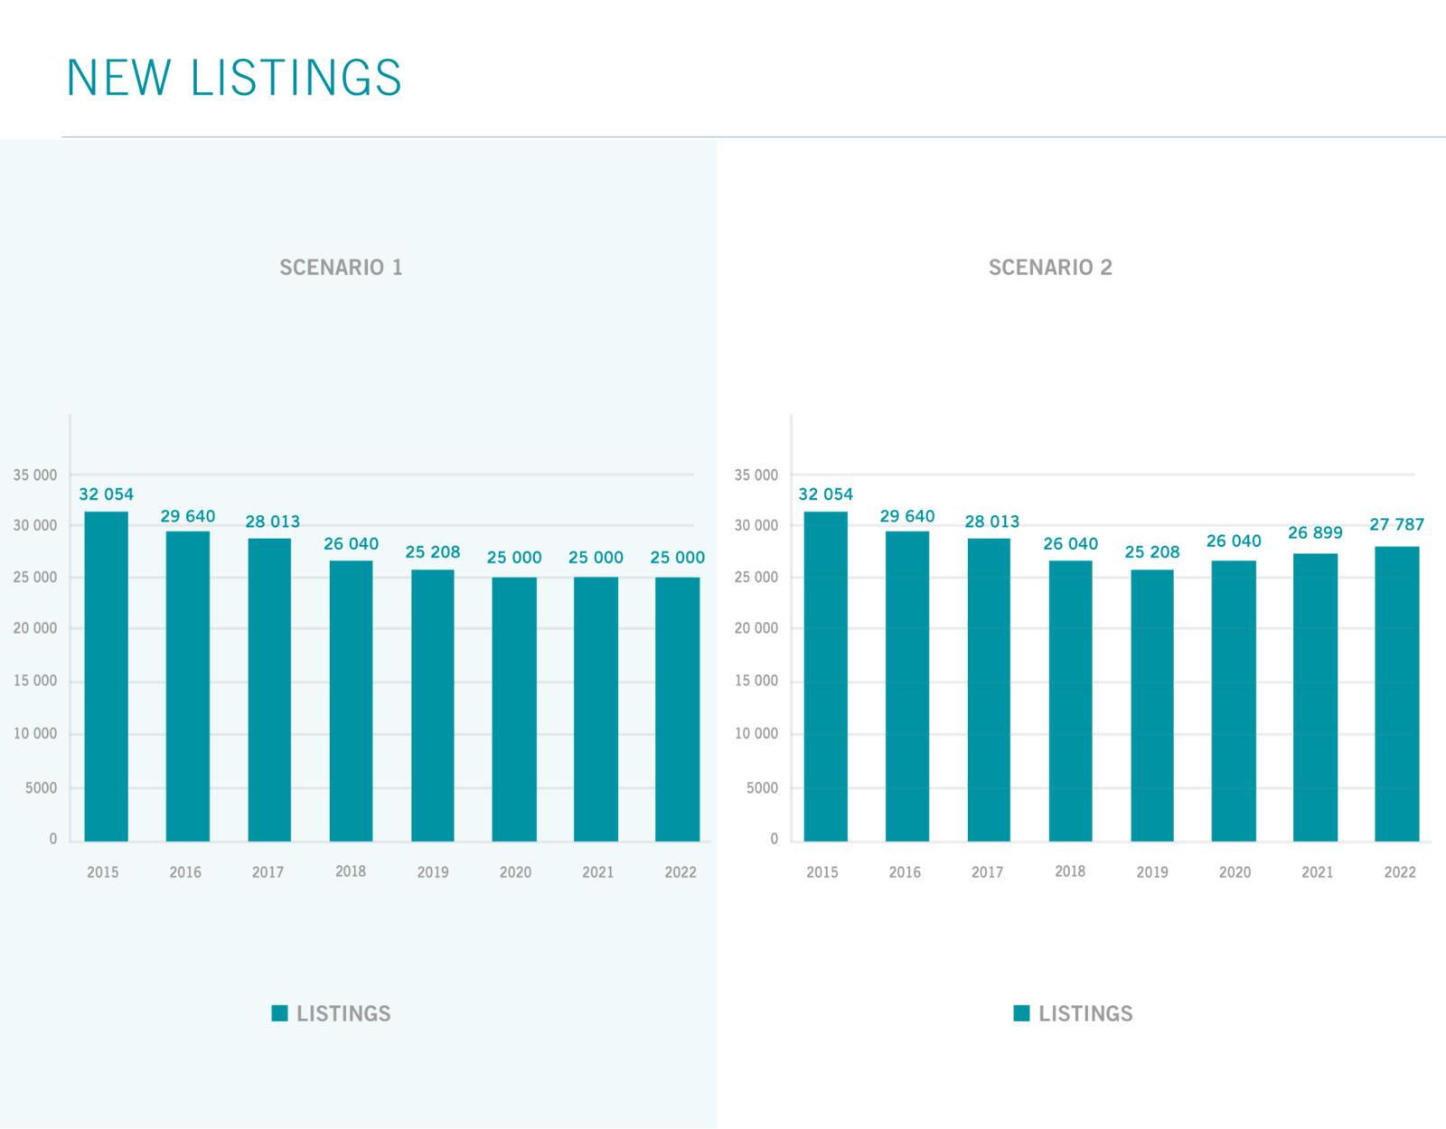Click the 28 013 label in Scenario 1
Image resolution: width=1446 pixels, height=1129 pixels.
(x=272, y=522)
